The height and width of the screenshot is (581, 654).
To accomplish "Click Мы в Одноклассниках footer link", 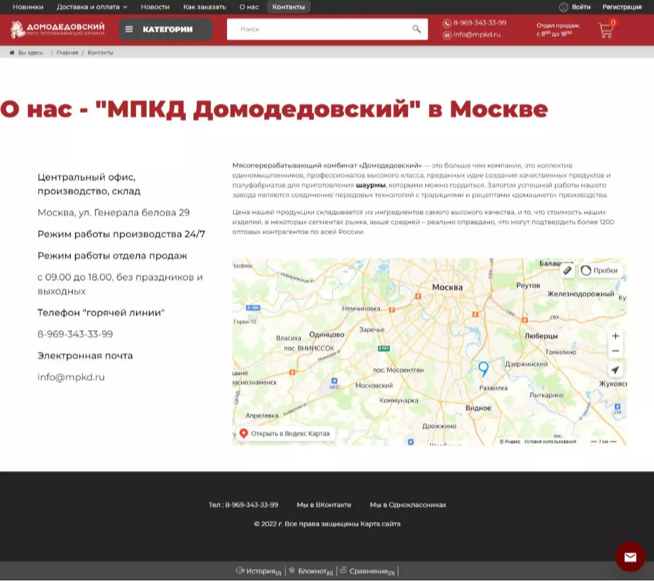I will tap(408, 505).
